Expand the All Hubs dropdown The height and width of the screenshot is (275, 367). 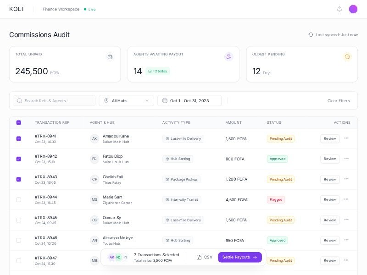tap(126, 101)
